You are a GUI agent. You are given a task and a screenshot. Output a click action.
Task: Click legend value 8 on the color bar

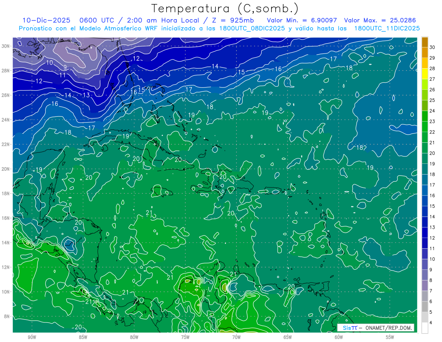tap(431, 280)
